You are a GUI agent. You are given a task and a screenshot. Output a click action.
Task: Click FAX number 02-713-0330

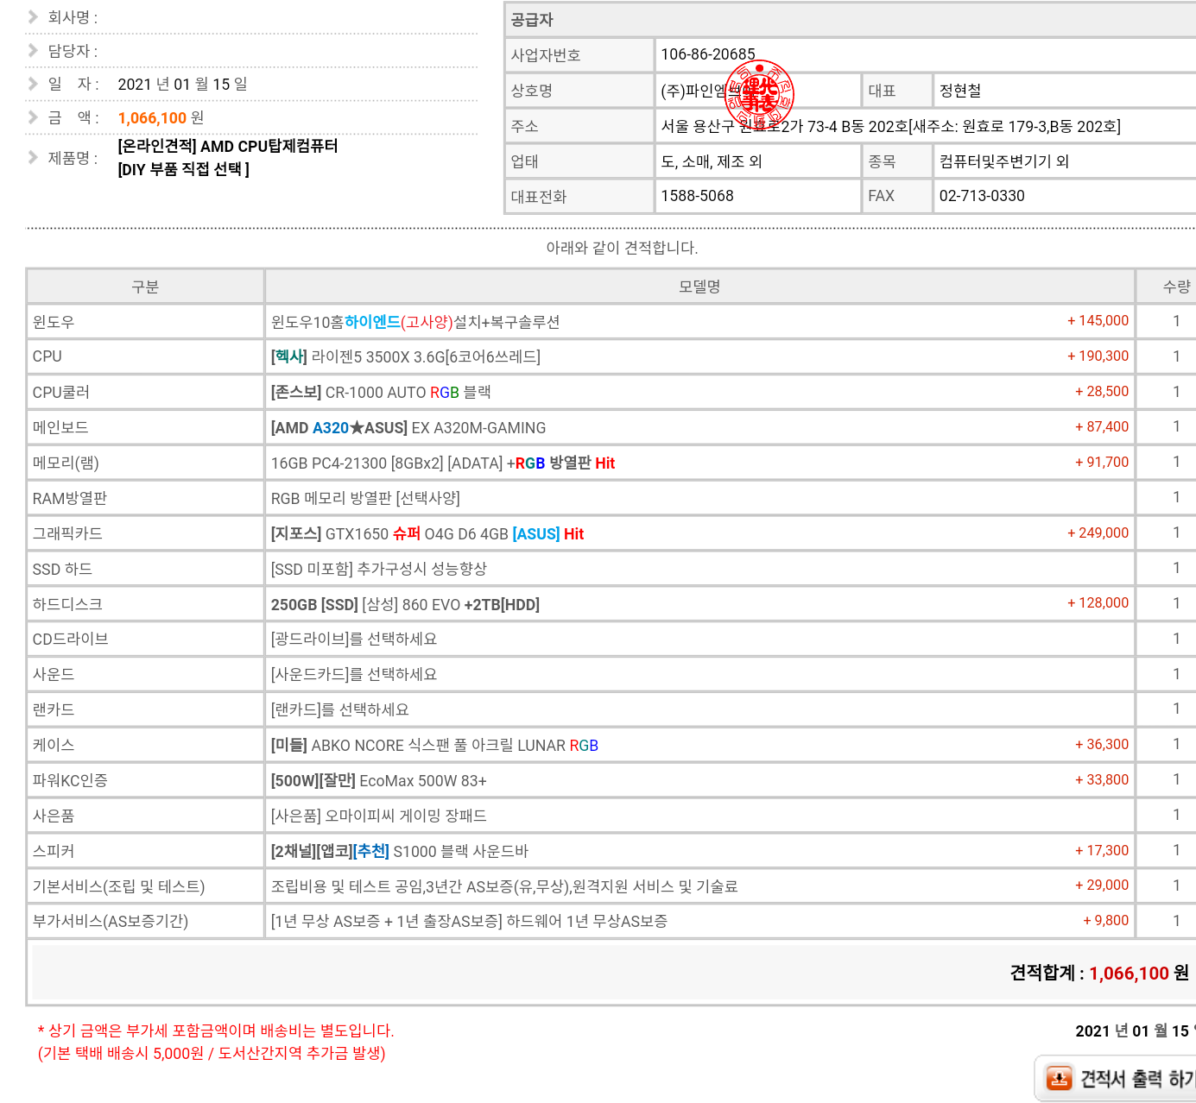pos(982,196)
